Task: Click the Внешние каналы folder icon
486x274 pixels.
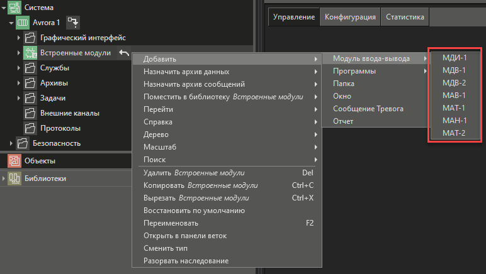Action: point(30,113)
